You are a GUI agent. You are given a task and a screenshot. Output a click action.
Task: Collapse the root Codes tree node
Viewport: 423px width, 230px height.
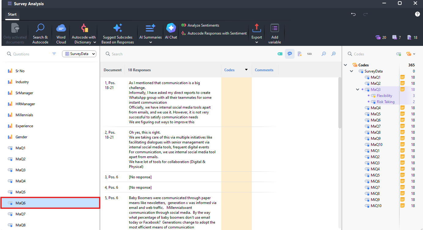click(345, 65)
